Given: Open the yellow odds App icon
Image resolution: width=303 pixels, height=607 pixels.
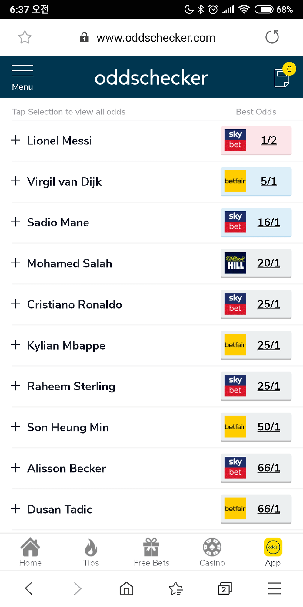Looking at the screenshot, I should point(273,552).
